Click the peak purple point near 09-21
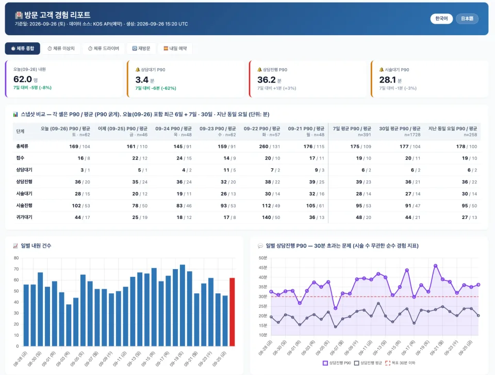Viewport: 495px width, 375px height. coord(436,266)
